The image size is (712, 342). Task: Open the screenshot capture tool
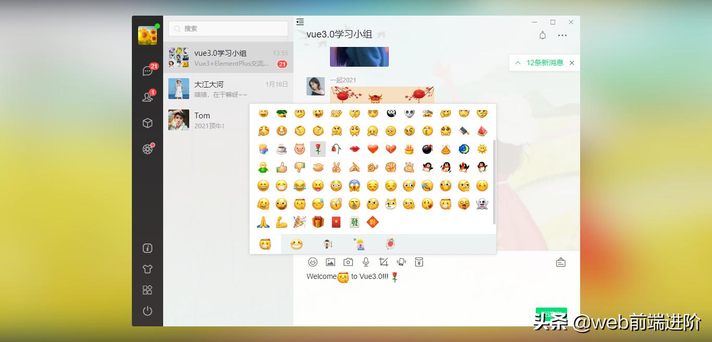[x=383, y=262]
